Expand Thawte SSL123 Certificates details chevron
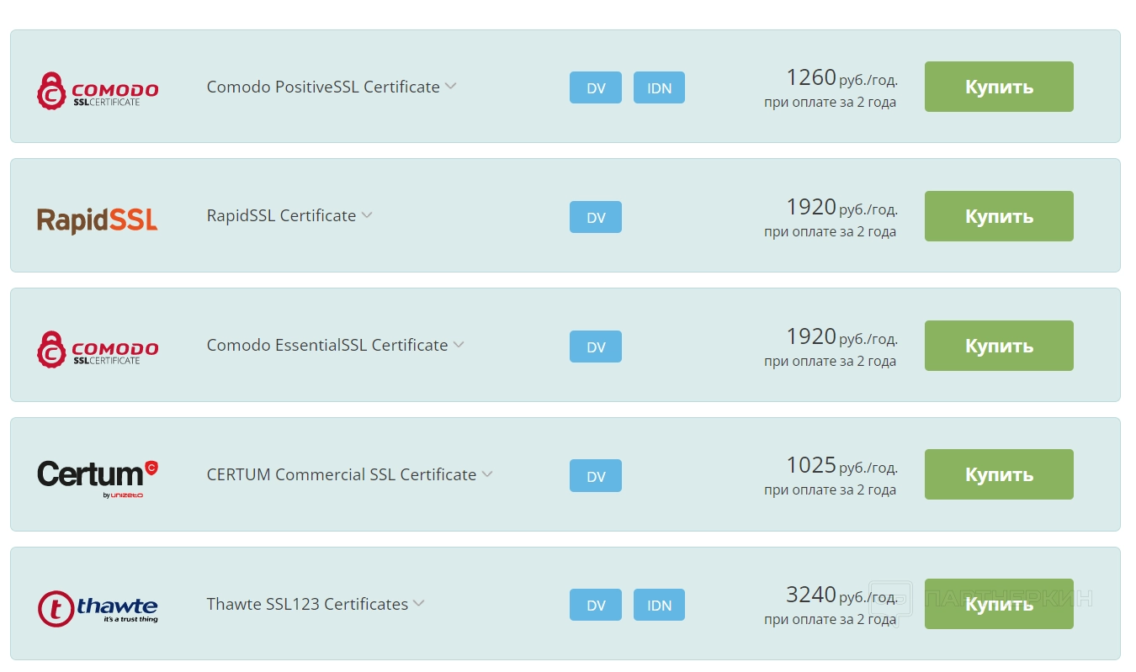 click(x=419, y=603)
